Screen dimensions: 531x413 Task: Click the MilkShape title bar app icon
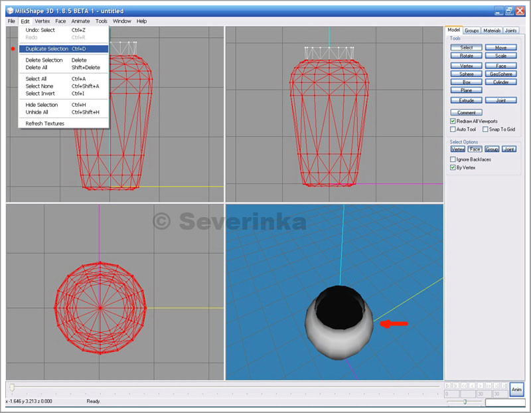(11, 11)
